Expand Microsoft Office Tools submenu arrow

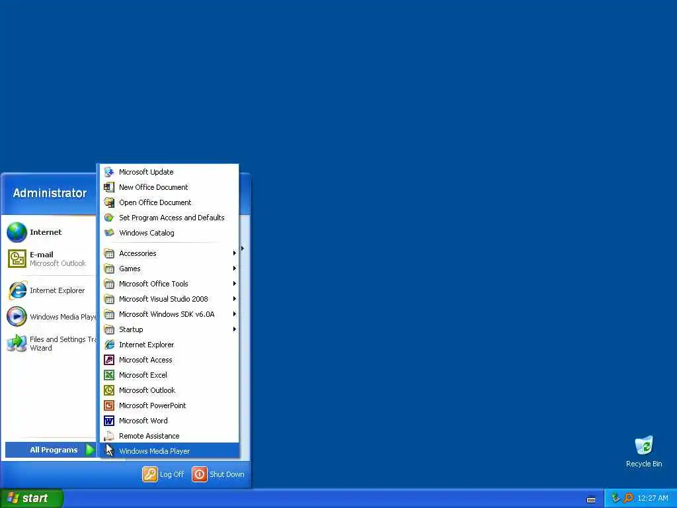(235, 284)
